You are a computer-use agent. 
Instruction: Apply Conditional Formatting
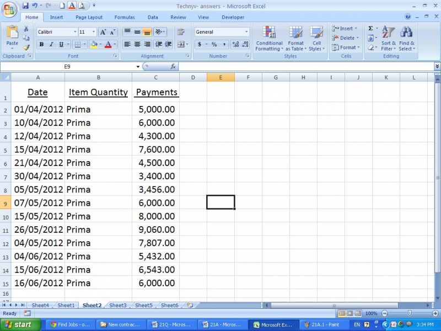point(268,39)
